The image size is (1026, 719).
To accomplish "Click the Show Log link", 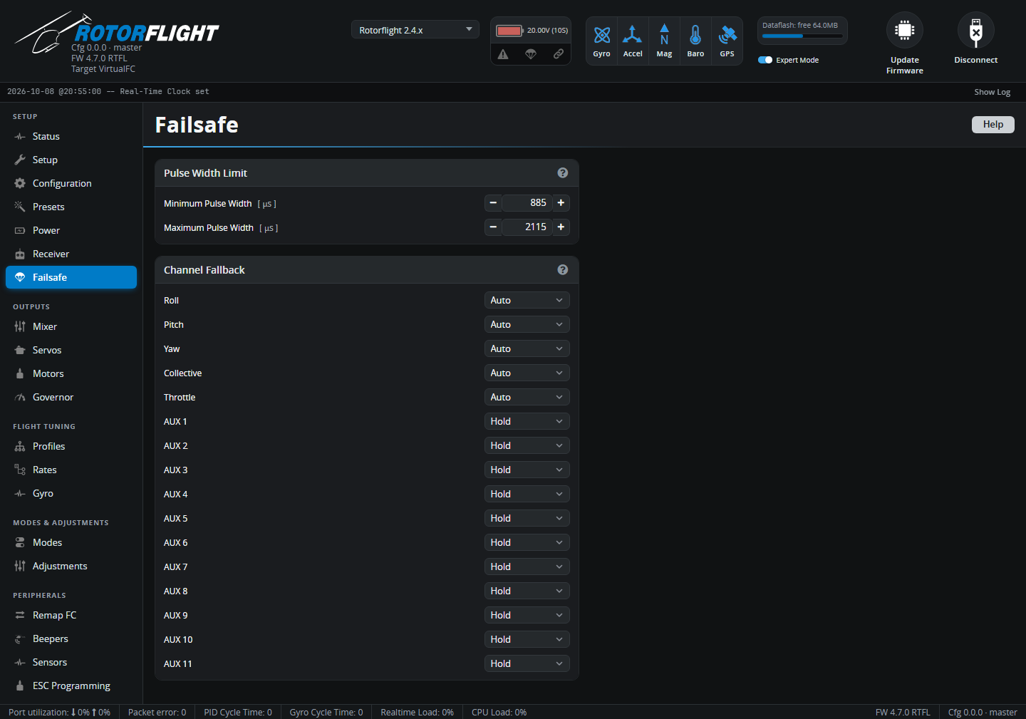I will [x=992, y=92].
